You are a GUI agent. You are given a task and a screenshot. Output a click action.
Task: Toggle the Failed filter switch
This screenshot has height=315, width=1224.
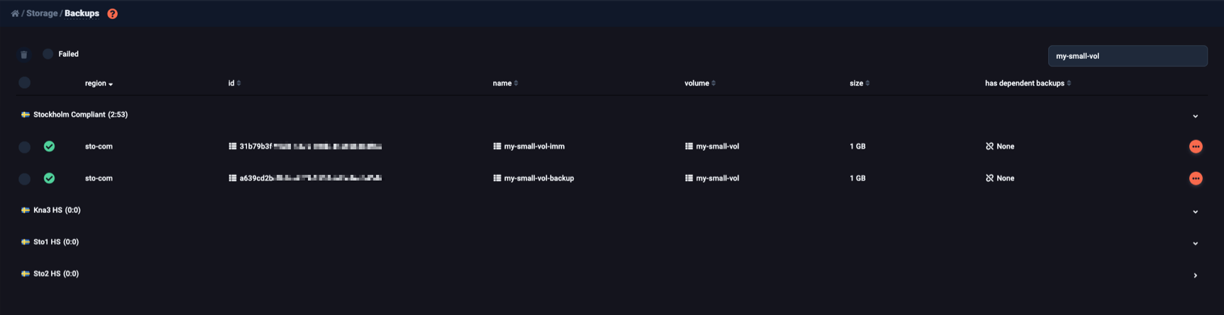pyautogui.click(x=48, y=54)
